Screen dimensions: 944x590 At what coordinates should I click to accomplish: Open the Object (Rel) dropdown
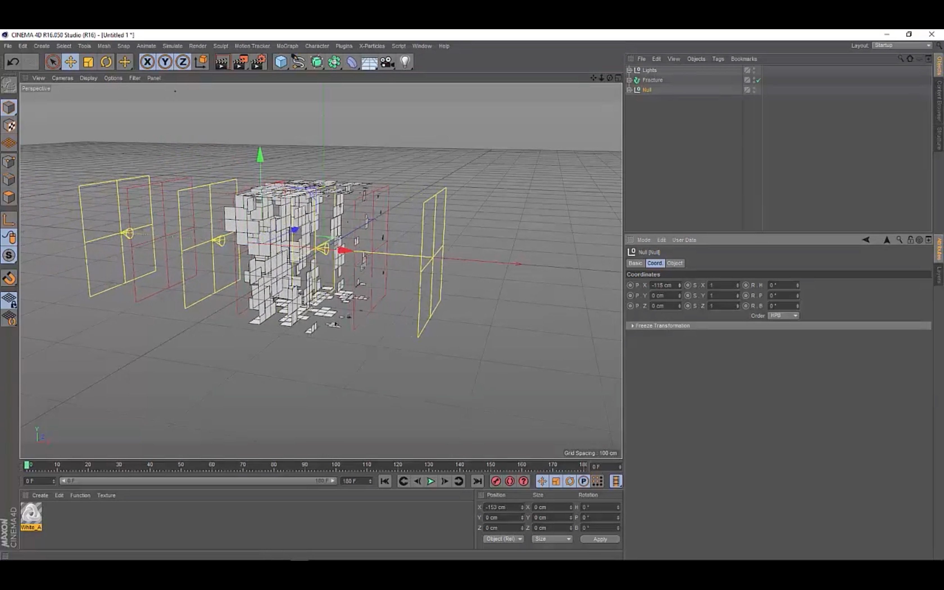pyautogui.click(x=503, y=539)
